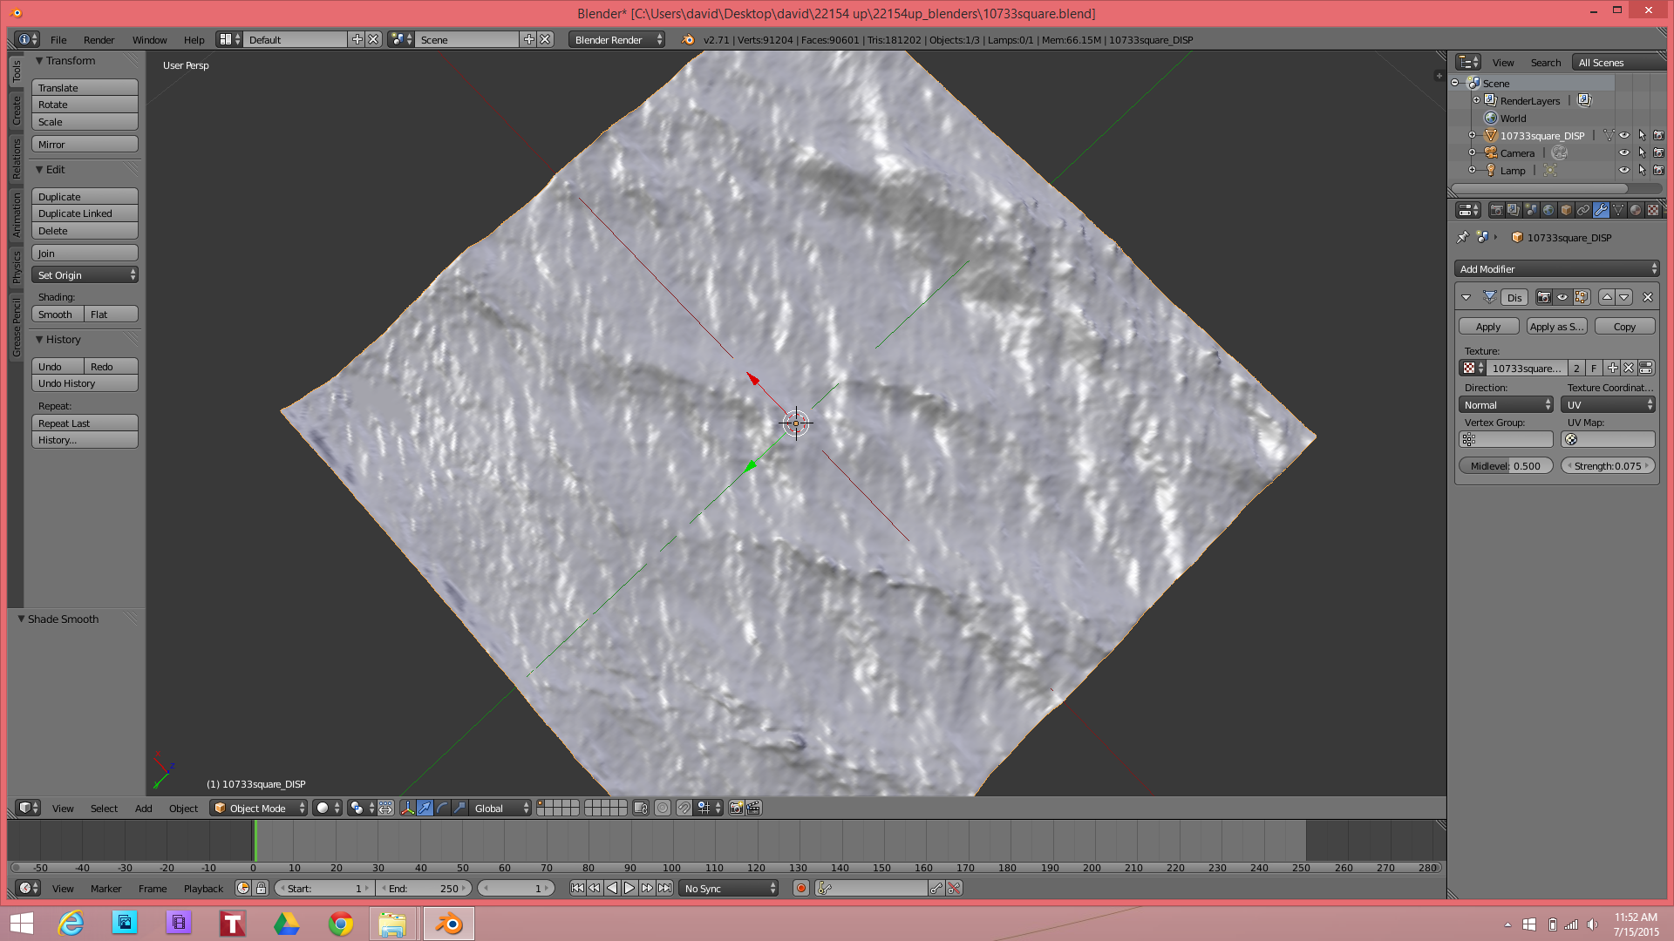
Task: Collapse the Displace modifier panel
Action: 1466,297
